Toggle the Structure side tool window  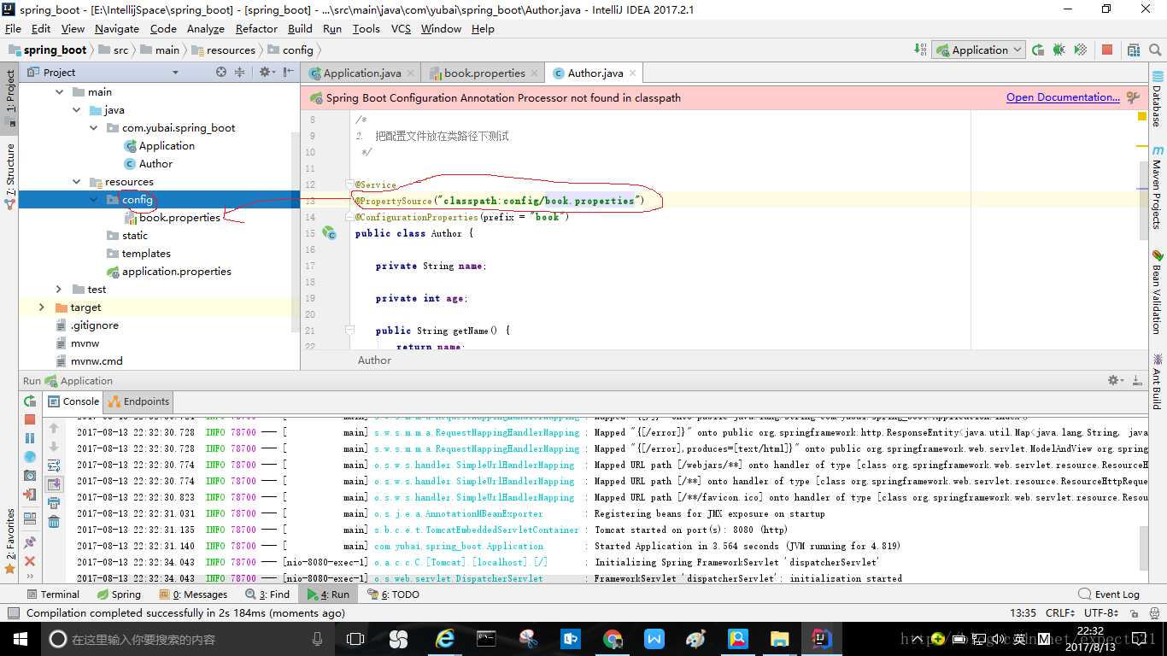point(9,176)
